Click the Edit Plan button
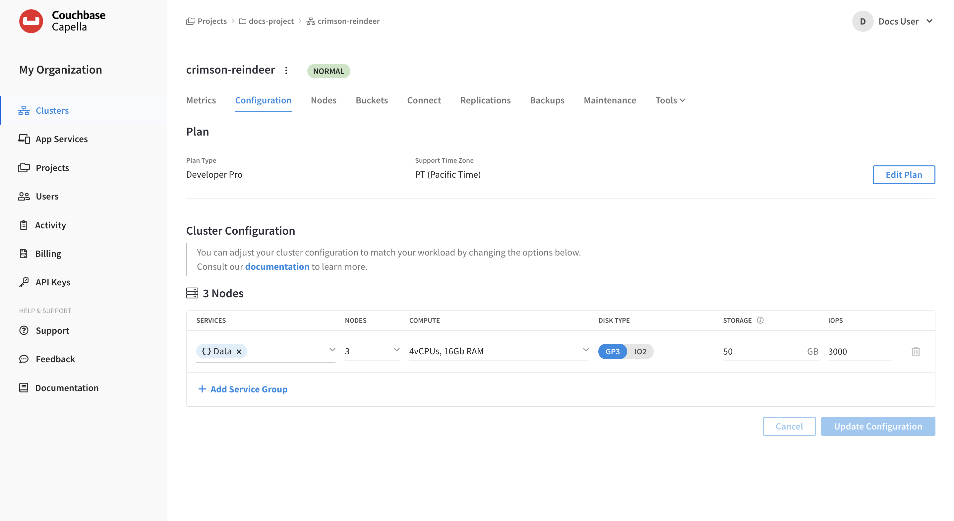Screen dimensions: 954x521 [903, 174]
